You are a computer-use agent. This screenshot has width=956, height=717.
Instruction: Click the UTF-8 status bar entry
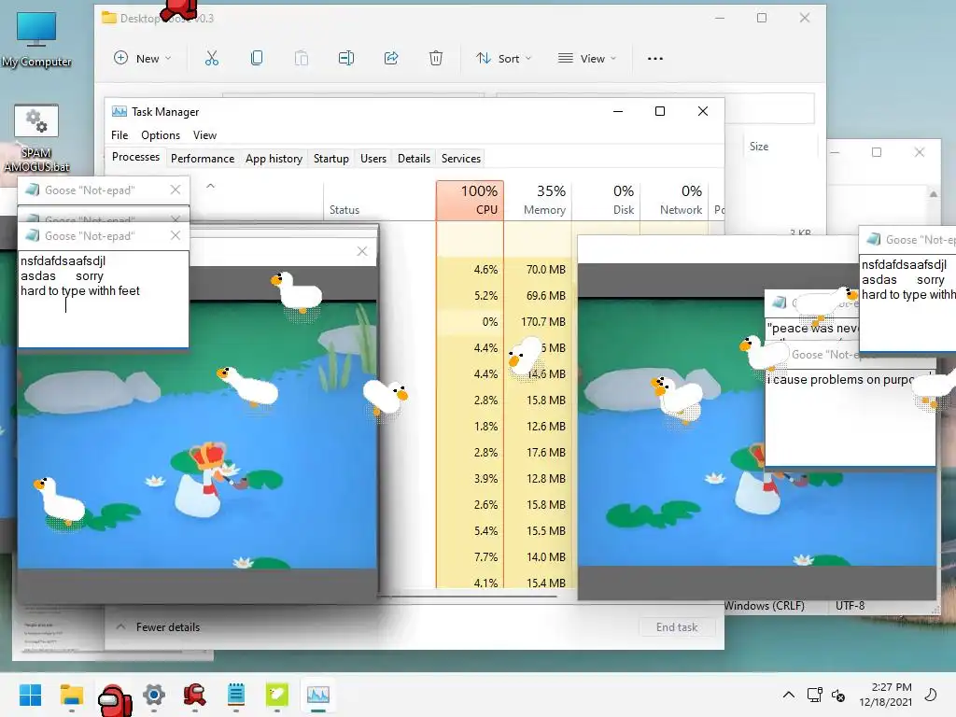(850, 605)
